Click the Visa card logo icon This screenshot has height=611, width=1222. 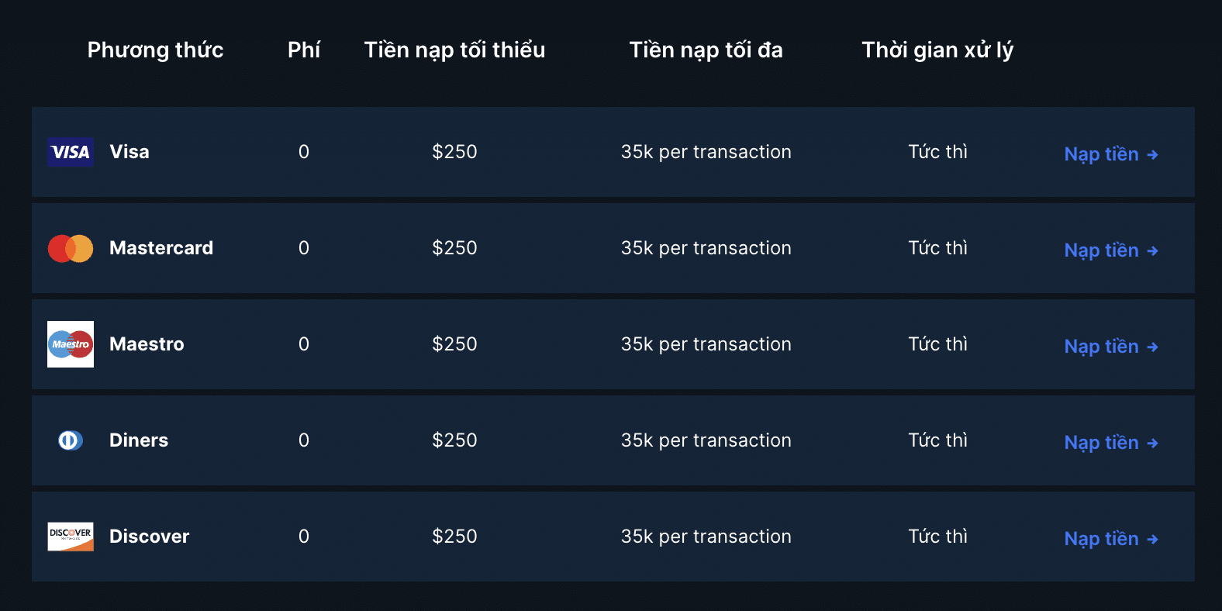pos(71,152)
